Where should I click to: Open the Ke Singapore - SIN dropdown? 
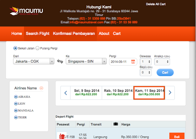86,61
